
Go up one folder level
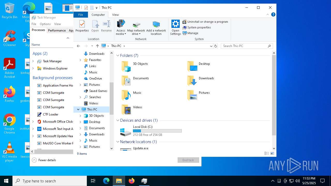click(97, 46)
